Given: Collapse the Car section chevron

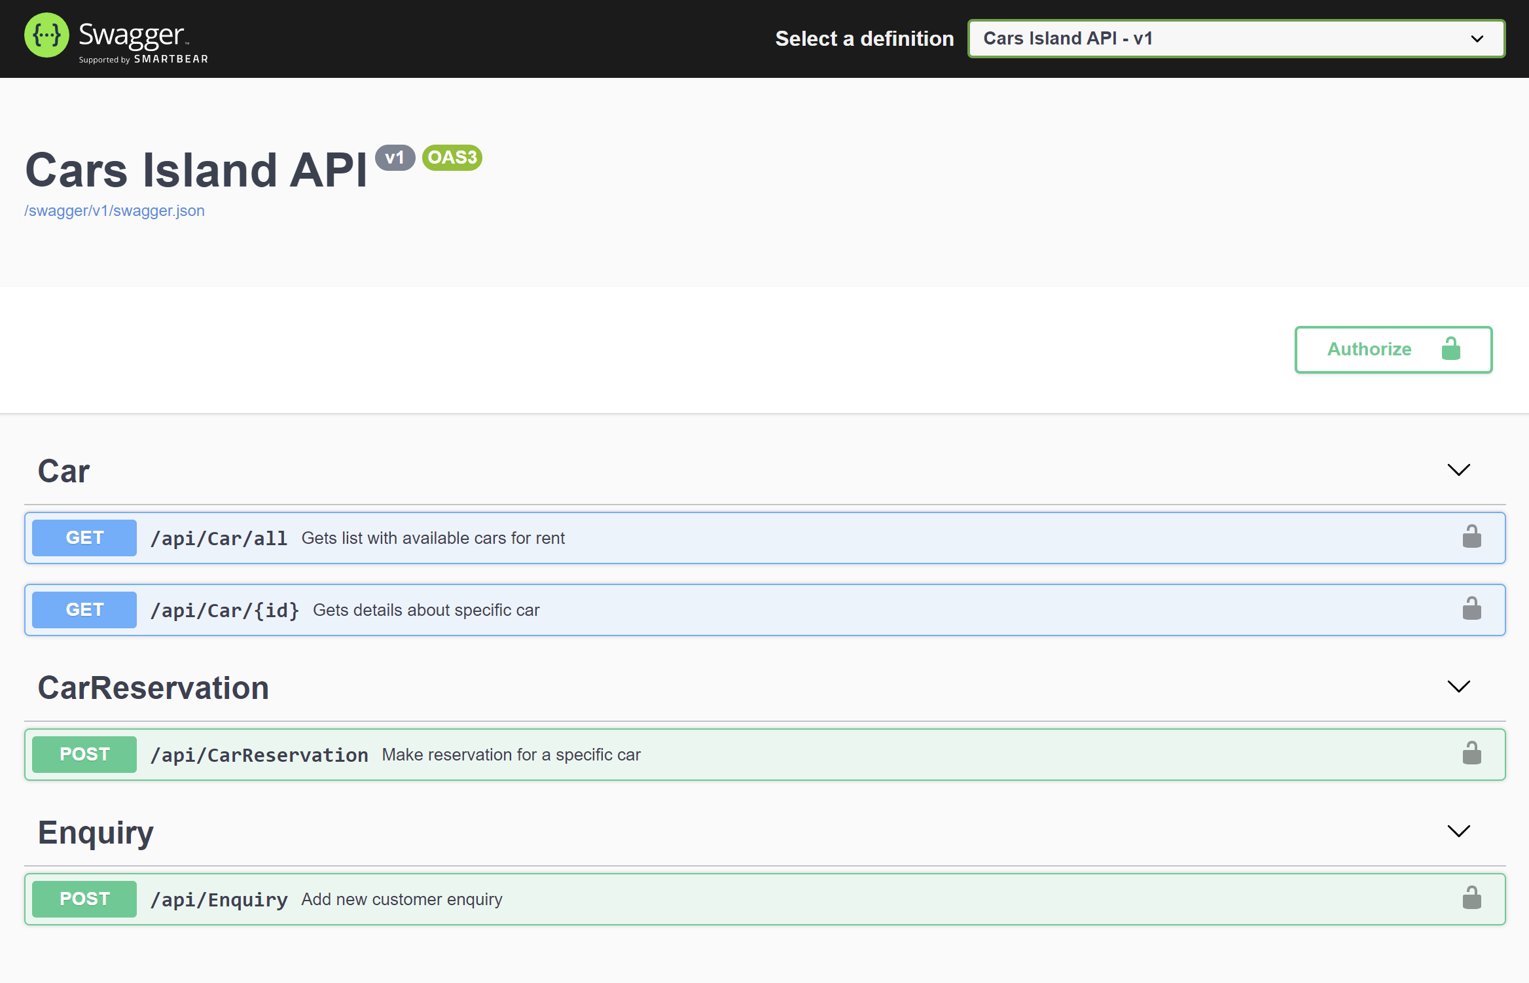Looking at the screenshot, I should 1458,470.
